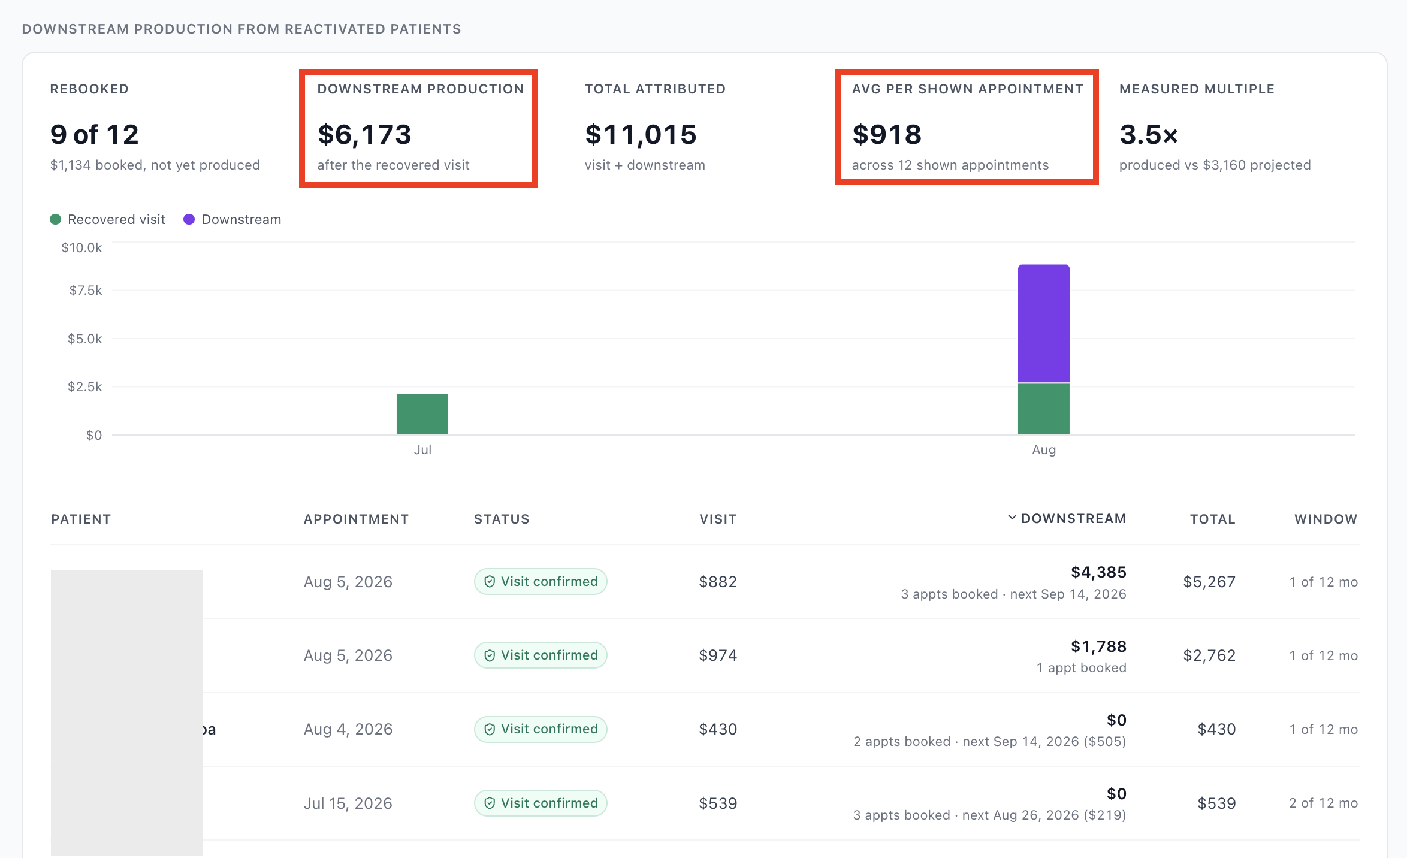Click shield icon in $882 row status badge

tap(490, 581)
